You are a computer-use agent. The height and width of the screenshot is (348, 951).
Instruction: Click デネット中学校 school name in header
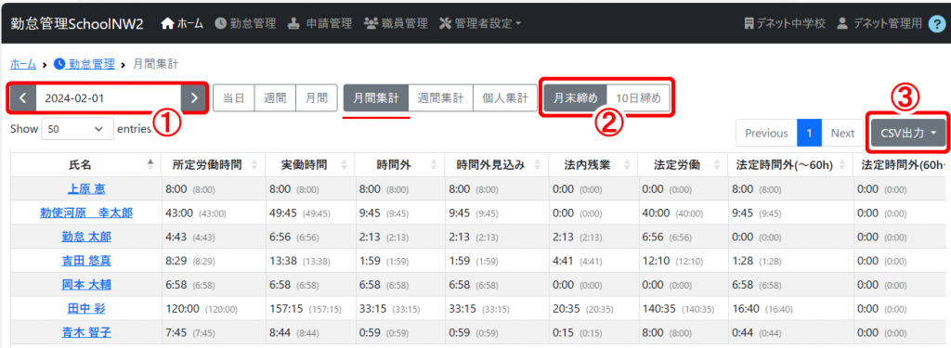(x=785, y=23)
